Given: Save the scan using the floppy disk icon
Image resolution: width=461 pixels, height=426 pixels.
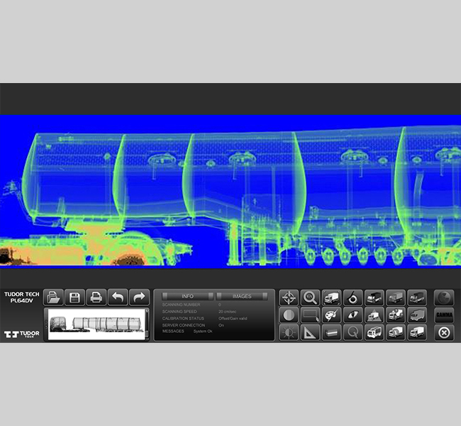Looking at the screenshot, I should tap(75, 297).
